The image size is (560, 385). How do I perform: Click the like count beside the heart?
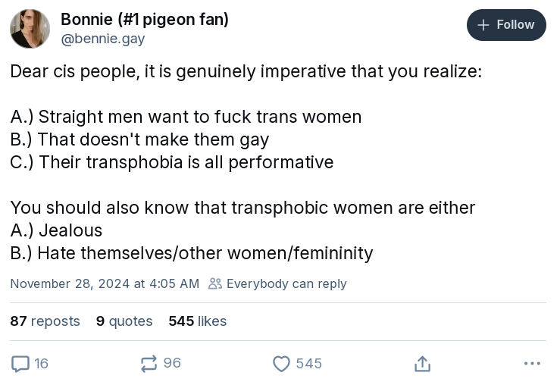(308, 364)
